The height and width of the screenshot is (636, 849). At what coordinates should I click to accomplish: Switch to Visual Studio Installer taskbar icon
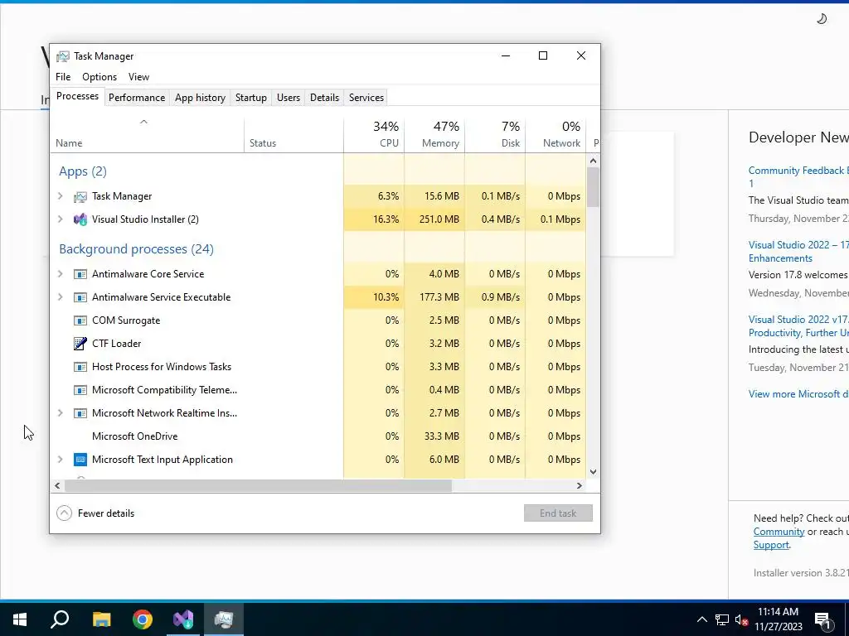pos(183,619)
